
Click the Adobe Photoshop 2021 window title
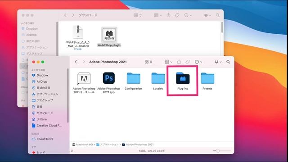coord(108,62)
